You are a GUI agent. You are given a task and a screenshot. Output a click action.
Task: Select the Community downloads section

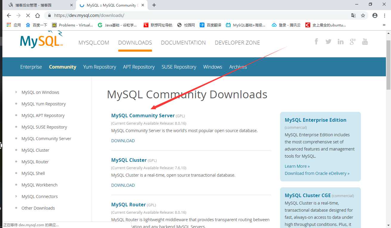[x=63, y=67]
